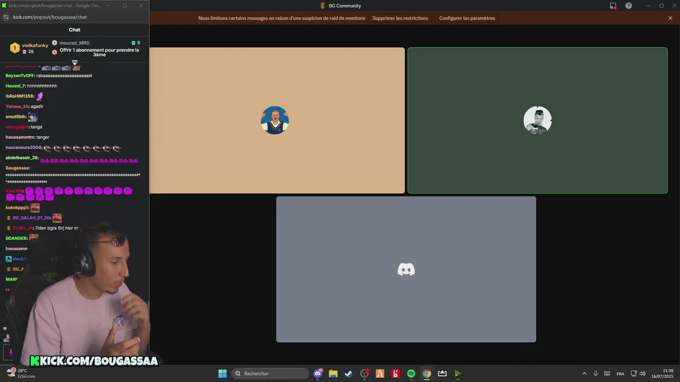Open Steam from the taskbar
The width and height of the screenshot is (680, 382).
348,374
